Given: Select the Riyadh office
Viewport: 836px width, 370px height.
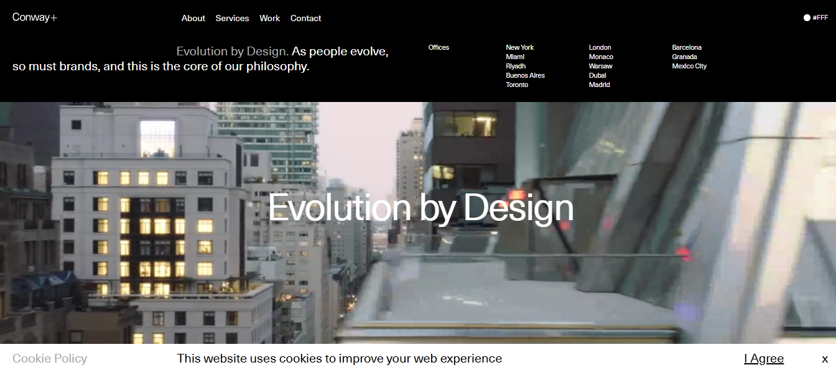Looking at the screenshot, I should (516, 66).
